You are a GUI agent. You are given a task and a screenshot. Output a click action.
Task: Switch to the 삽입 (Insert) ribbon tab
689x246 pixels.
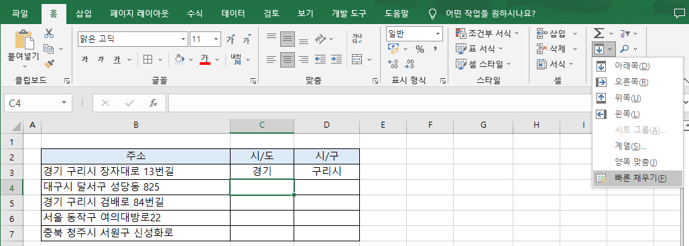pos(84,13)
